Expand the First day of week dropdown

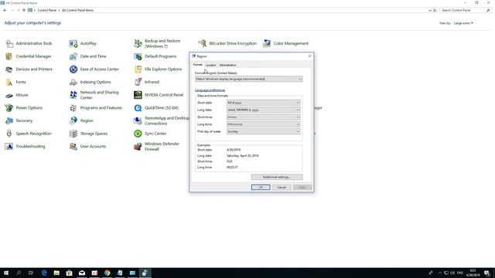[x=263, y=131]
